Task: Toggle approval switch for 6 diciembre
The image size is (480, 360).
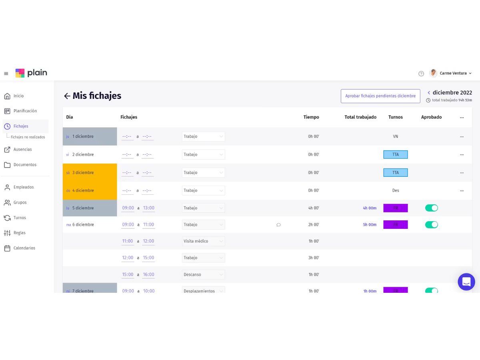Action: [x=432, y=225]
